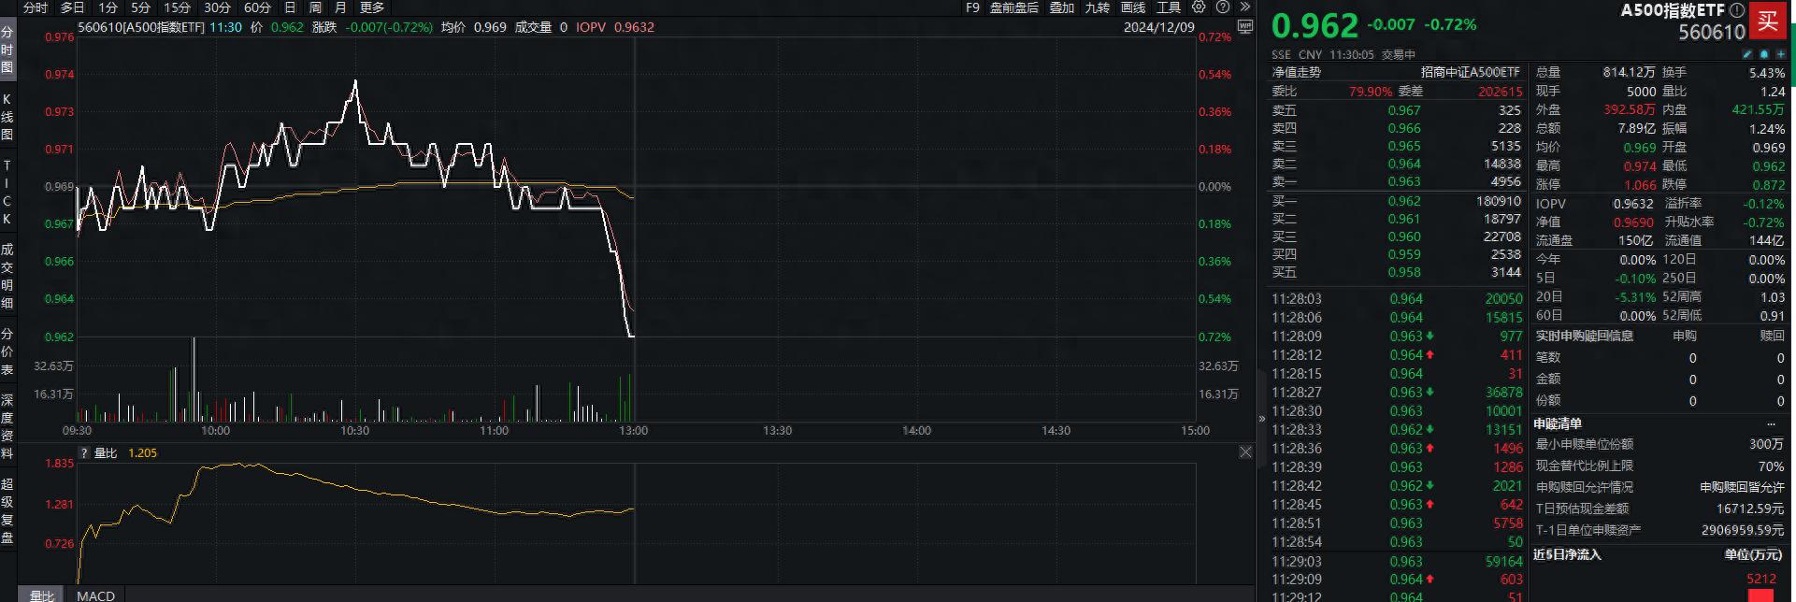Switch chart to 日 daily K-line
The image size is (1796, 602).
pyautogui.click(x=290, y=7)
